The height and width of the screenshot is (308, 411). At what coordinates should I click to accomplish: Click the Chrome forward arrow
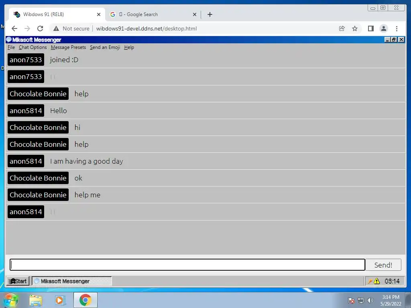[x=27, y=28]
